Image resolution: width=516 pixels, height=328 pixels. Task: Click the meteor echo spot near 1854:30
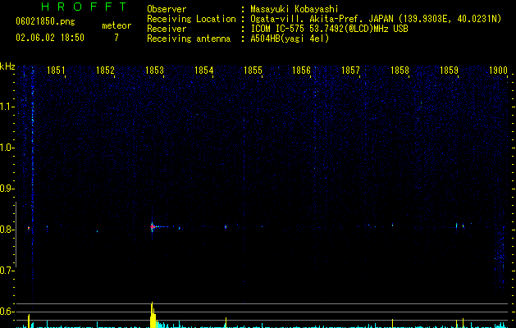226,226
